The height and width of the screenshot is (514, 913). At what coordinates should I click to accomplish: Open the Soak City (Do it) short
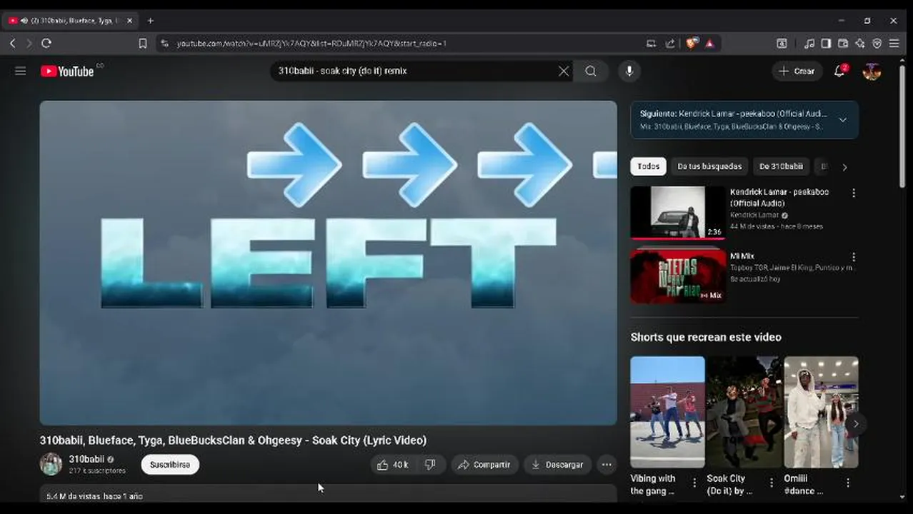coord(744,412)
